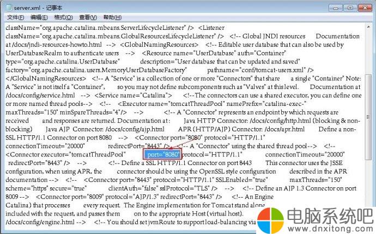Click the scrollbar up arrow
The height and width of the screenshot is (234, 376).
[368, 27]
